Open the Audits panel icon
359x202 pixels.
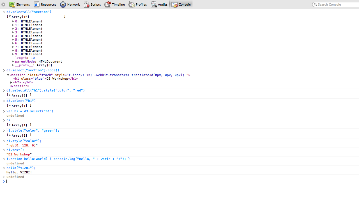154,4
